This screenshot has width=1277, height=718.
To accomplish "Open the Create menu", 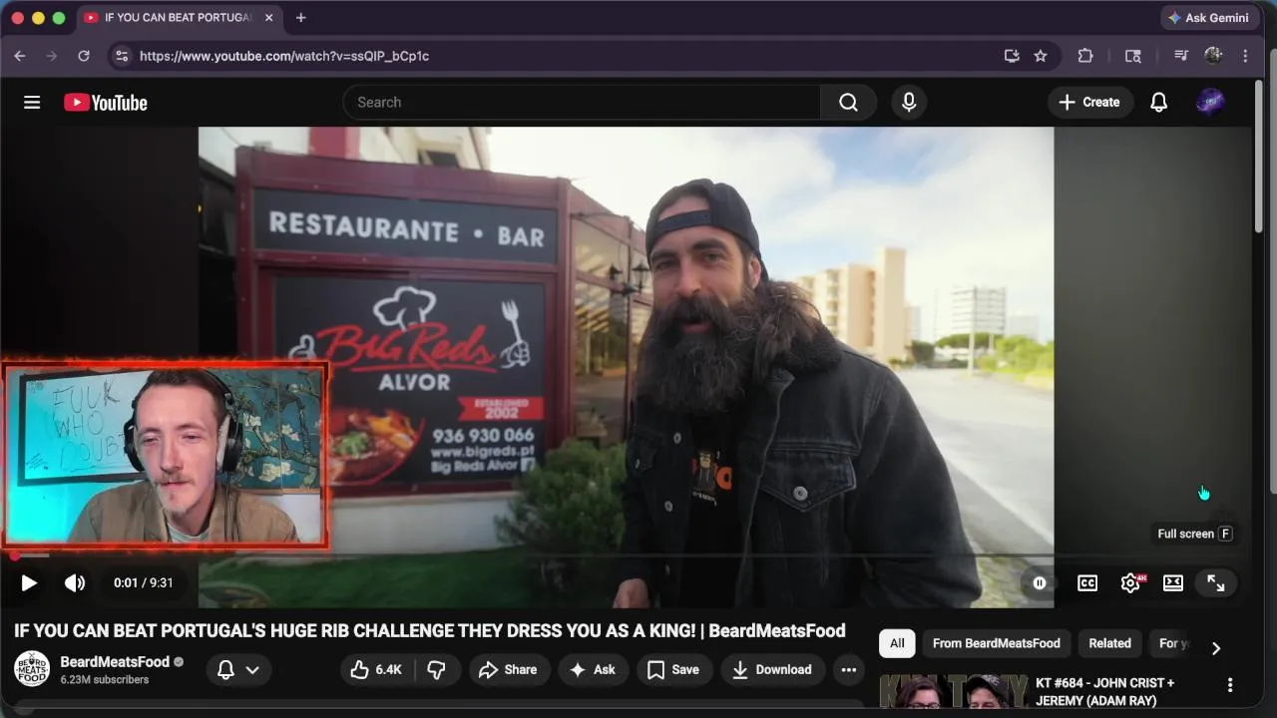I will pos(1088,102).
